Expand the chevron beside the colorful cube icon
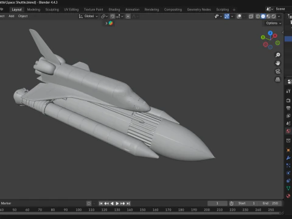Viewport: 292px width, 219px height. [106, 23]
